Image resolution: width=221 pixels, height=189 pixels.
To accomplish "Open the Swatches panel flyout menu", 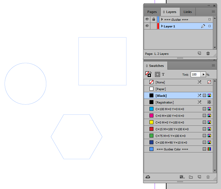I will click(213, 66).
